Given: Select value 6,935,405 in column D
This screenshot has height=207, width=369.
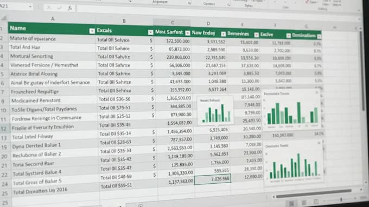Looking at the screenshot, I should 218,130.
